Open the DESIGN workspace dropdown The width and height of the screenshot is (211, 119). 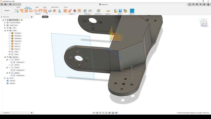(7, 11)
